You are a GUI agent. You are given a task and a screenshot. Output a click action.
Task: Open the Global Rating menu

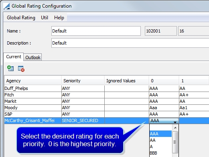tap(21, 18)
